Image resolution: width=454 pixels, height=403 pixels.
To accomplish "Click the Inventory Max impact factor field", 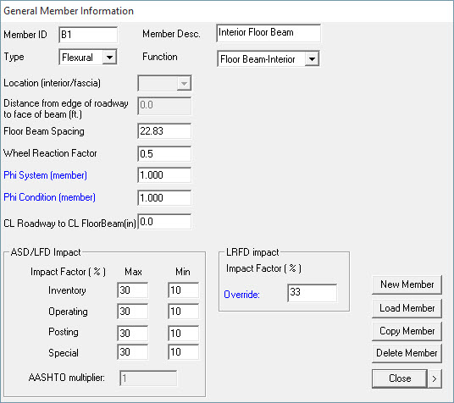I will (133, 290).
